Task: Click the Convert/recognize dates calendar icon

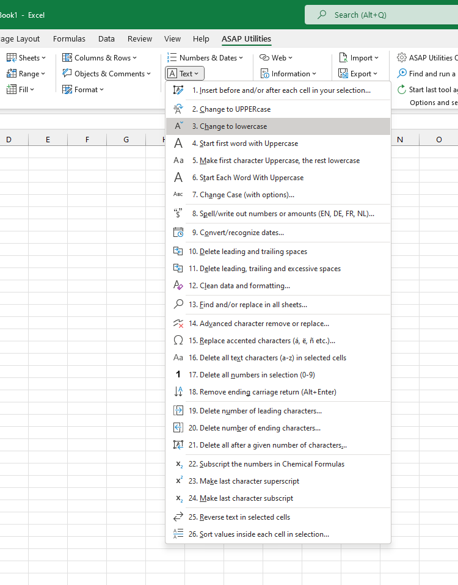Action: tap(178, 233)
